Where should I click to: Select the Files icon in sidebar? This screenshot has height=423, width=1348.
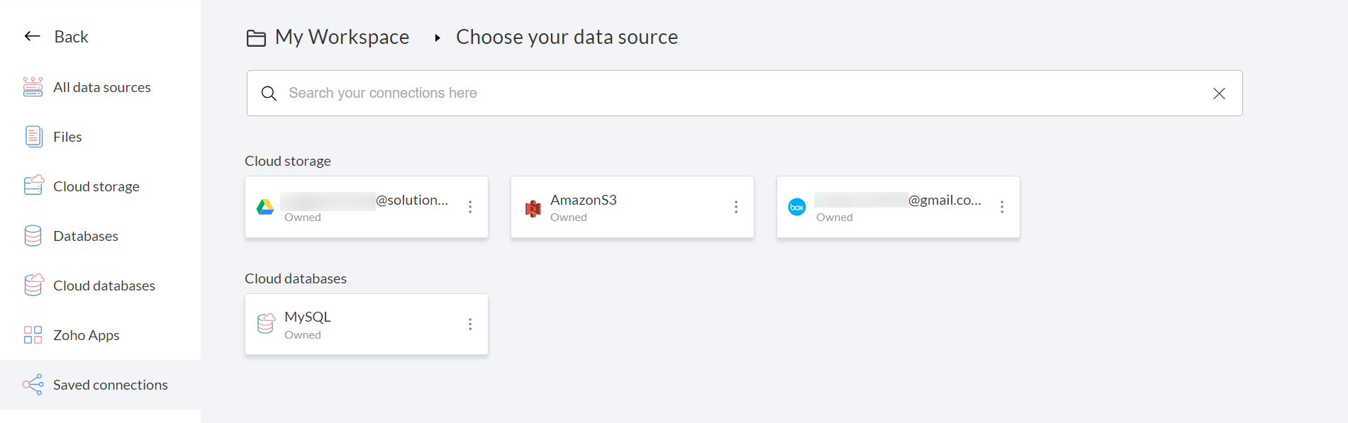(33, 137)
